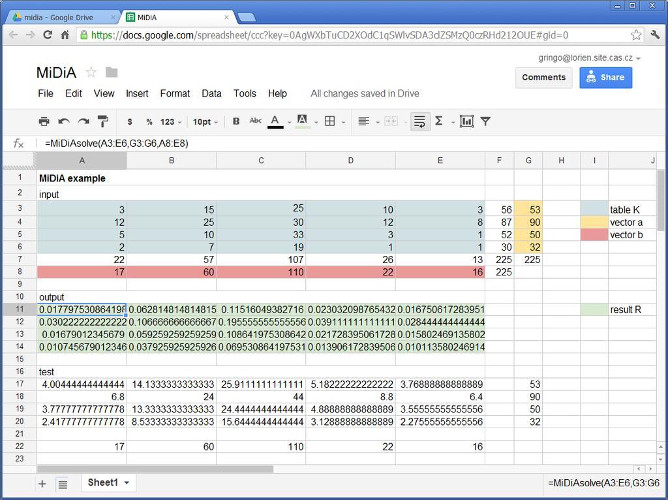Expand the functions dropdown arrow
The height and width of the screenshot is (500, 668).
click(453, 123)
